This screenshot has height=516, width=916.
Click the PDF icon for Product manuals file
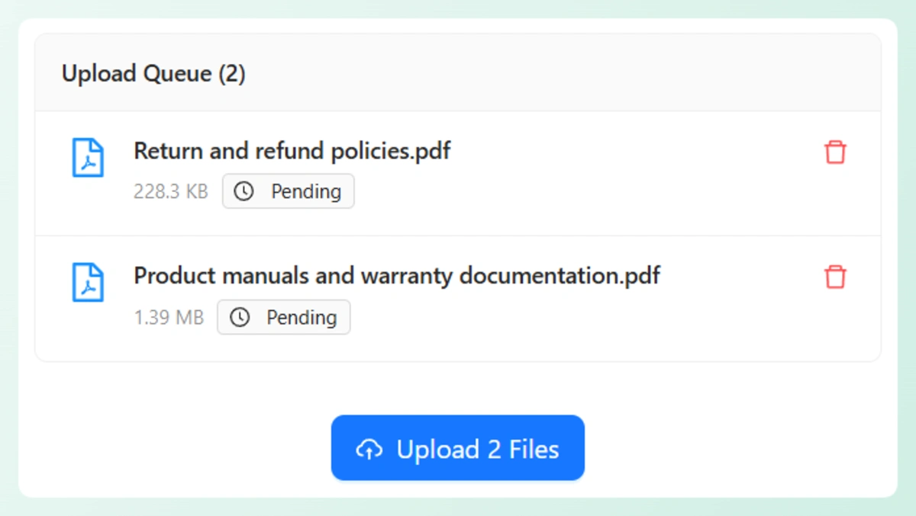[88, 282]
